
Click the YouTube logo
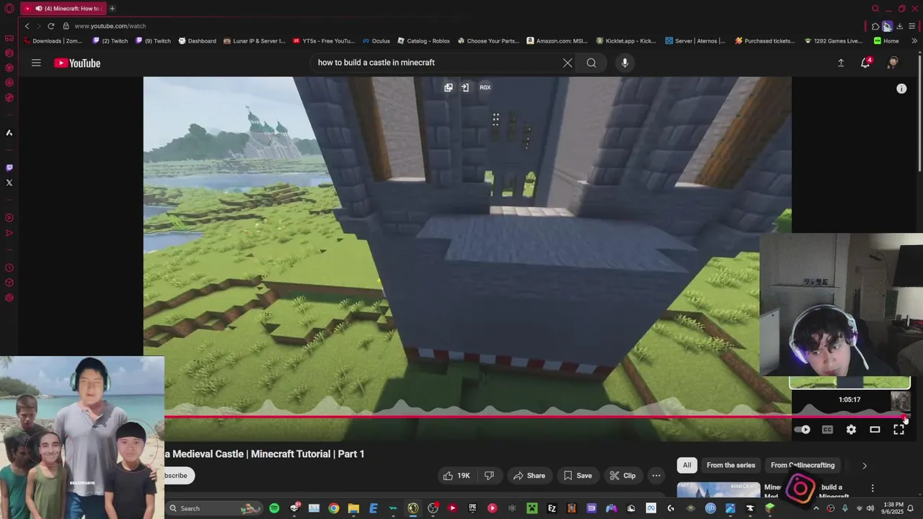click(x=77, y=63)
